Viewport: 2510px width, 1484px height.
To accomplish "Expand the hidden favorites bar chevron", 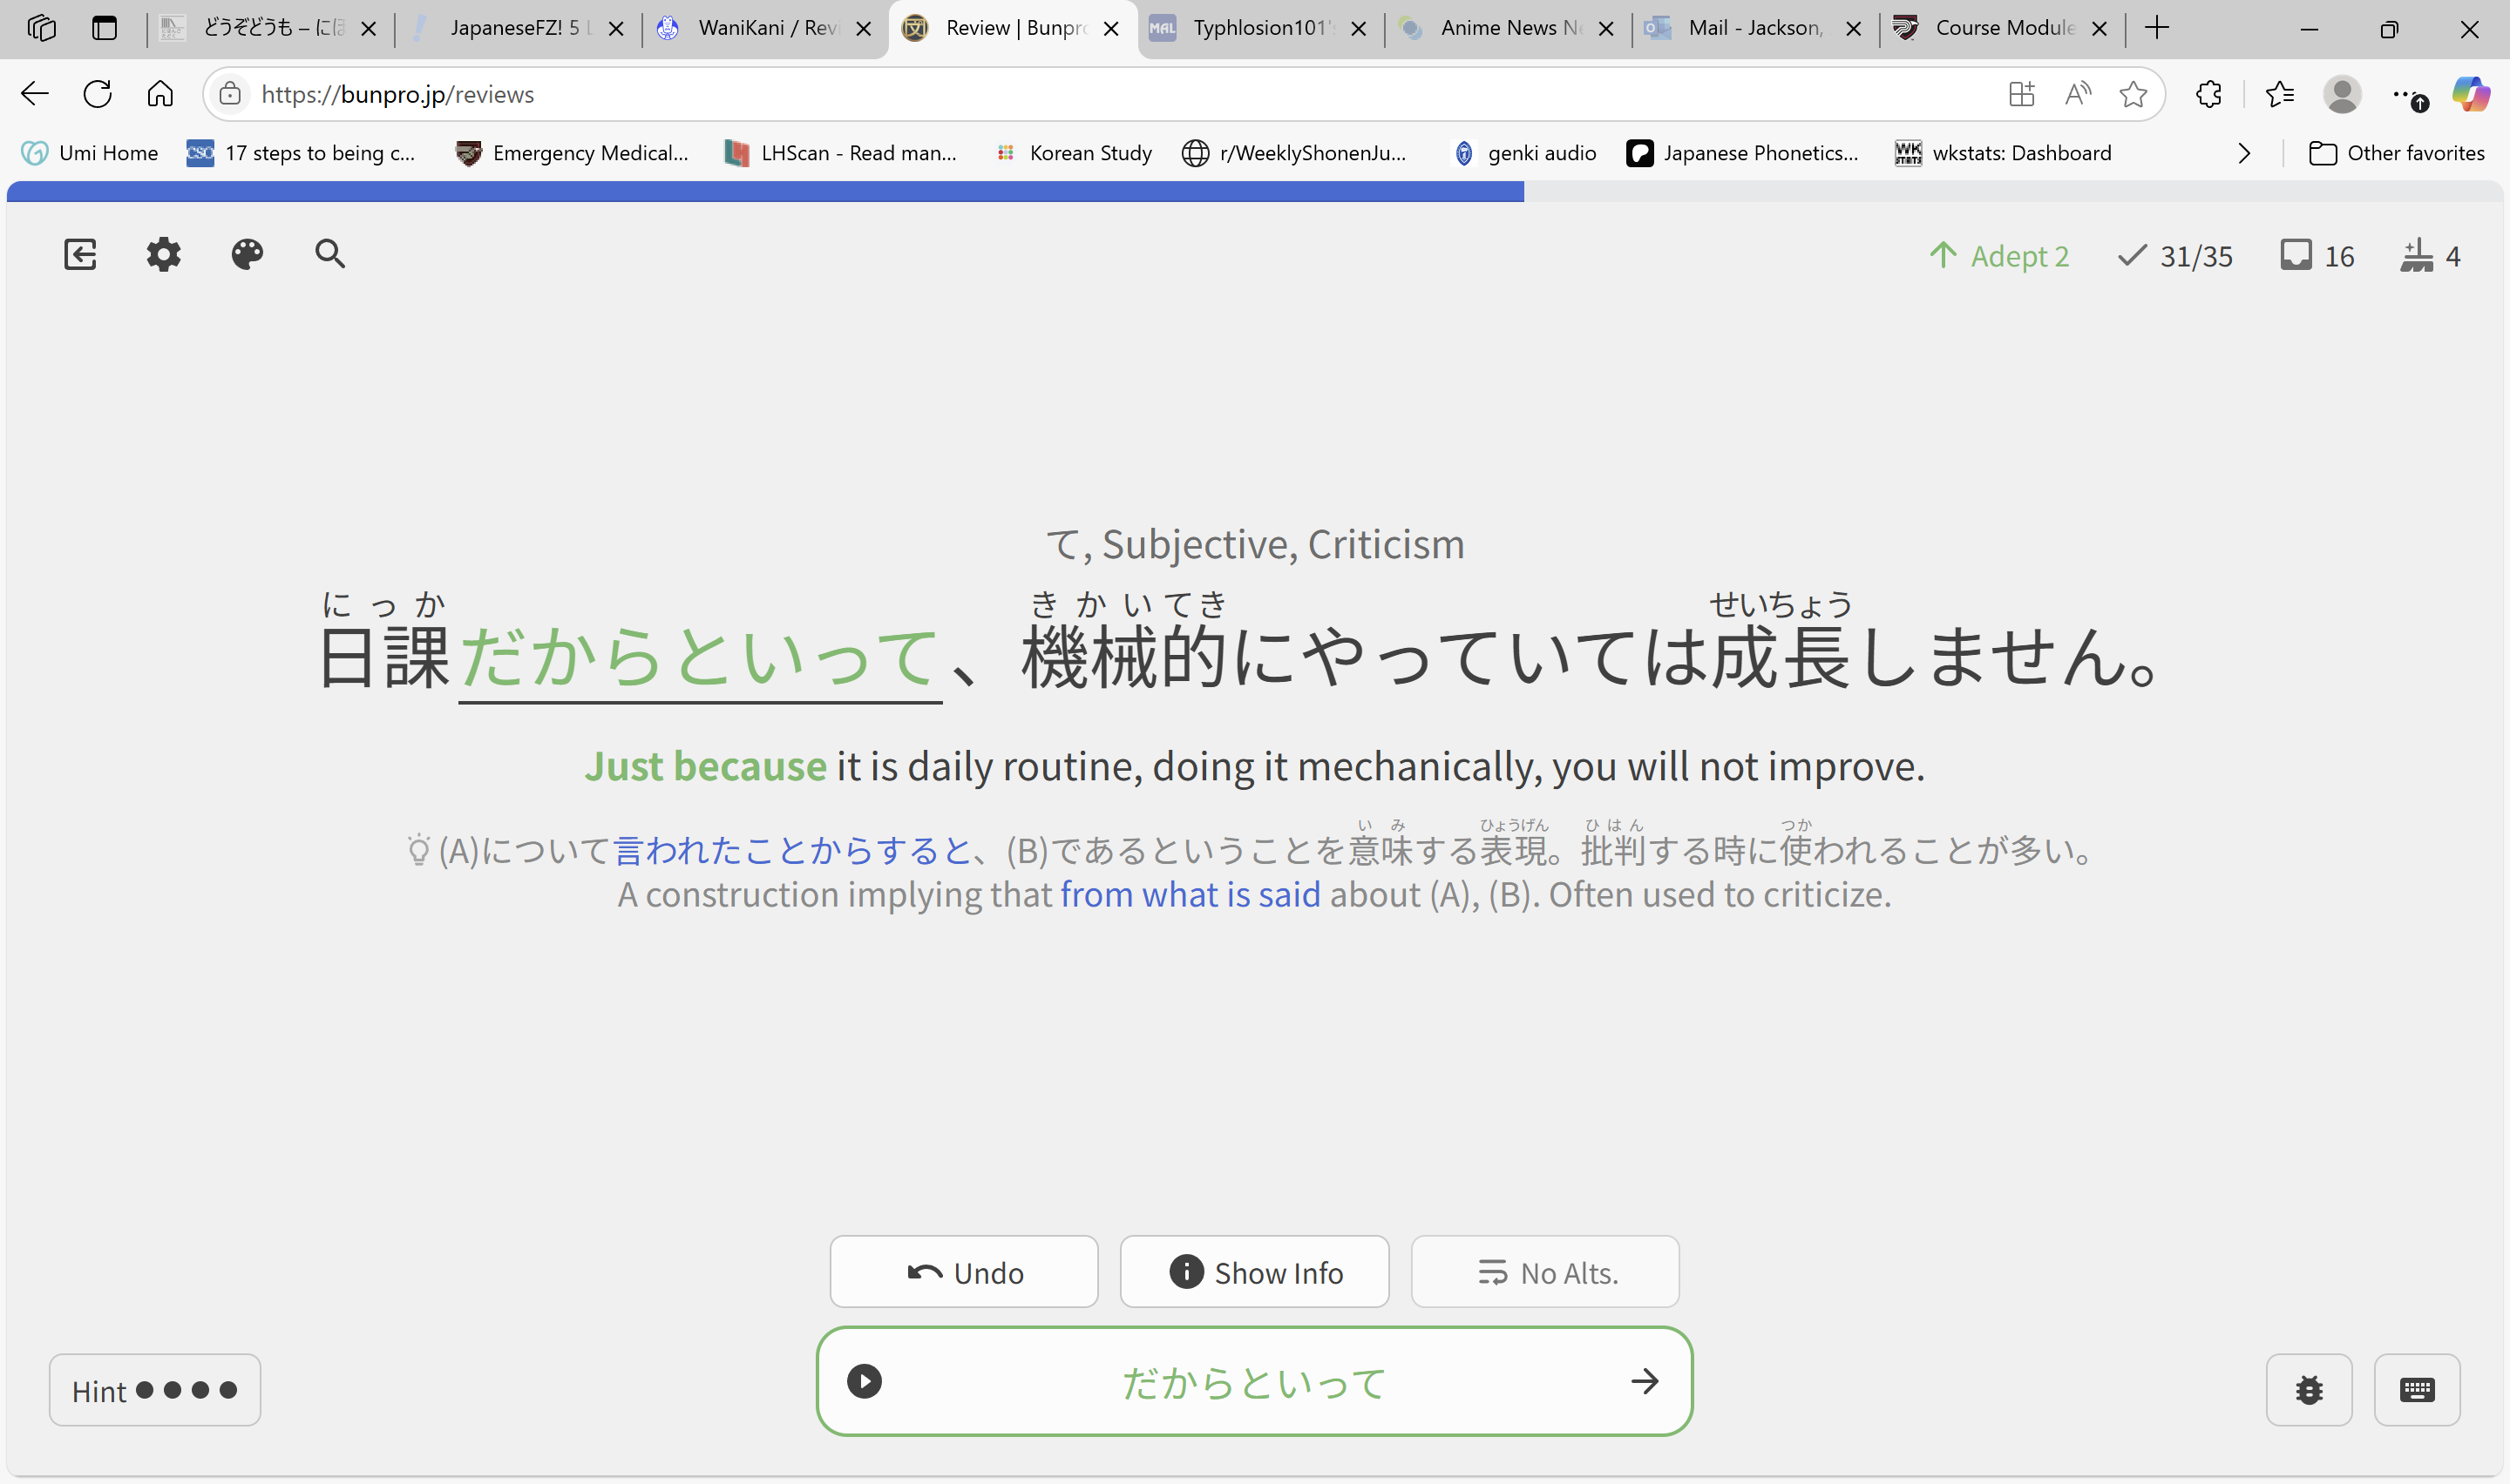I will [x=2244, y=153].
